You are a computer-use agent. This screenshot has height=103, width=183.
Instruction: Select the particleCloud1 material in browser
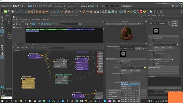point(60,29)
